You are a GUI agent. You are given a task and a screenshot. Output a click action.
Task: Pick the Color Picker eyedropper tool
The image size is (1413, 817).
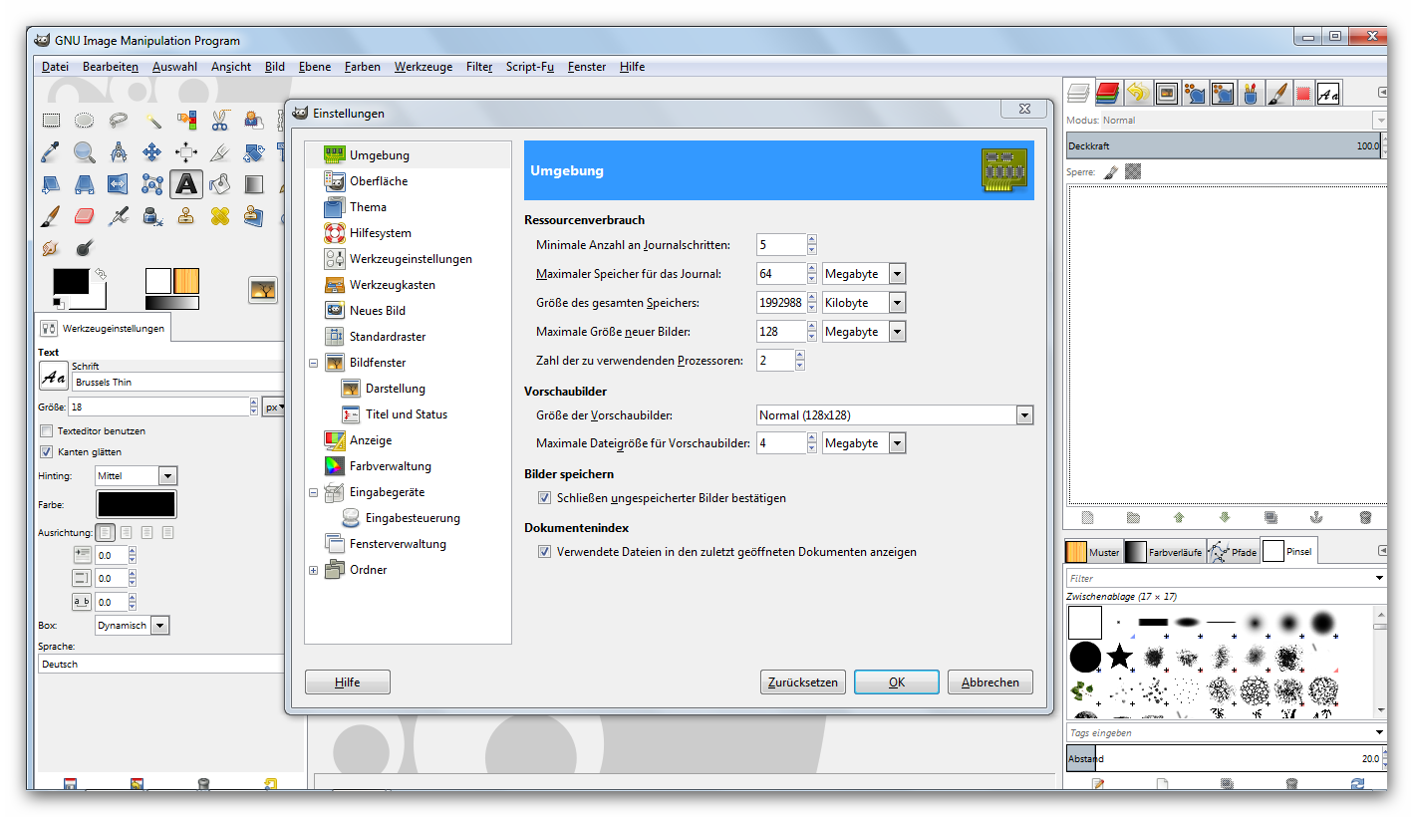51,152
